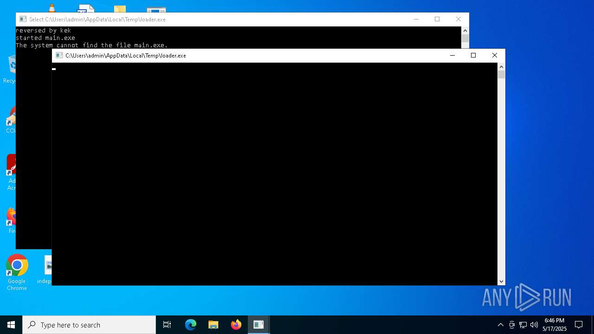Click the background window title Select loader.exe
The width and height of the screenshot is (594, 334).
(x=97, y=19)
